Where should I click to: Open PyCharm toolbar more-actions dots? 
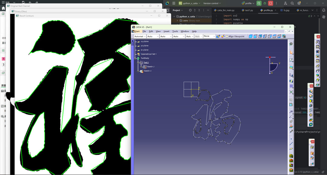pos(276,3)
